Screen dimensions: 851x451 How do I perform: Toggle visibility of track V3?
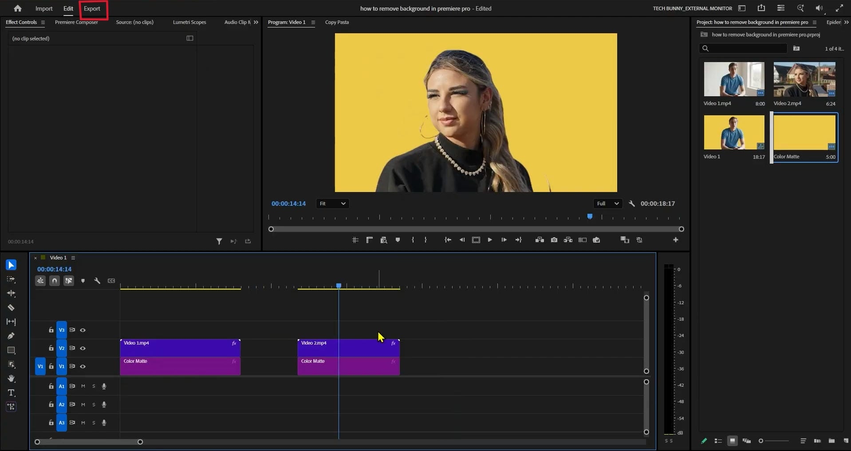(x=83, y=330)
